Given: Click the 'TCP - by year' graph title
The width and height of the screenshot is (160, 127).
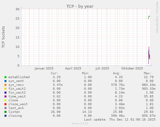Looking at the screenshot, I should pyautogui.click(x=80, y=6).
